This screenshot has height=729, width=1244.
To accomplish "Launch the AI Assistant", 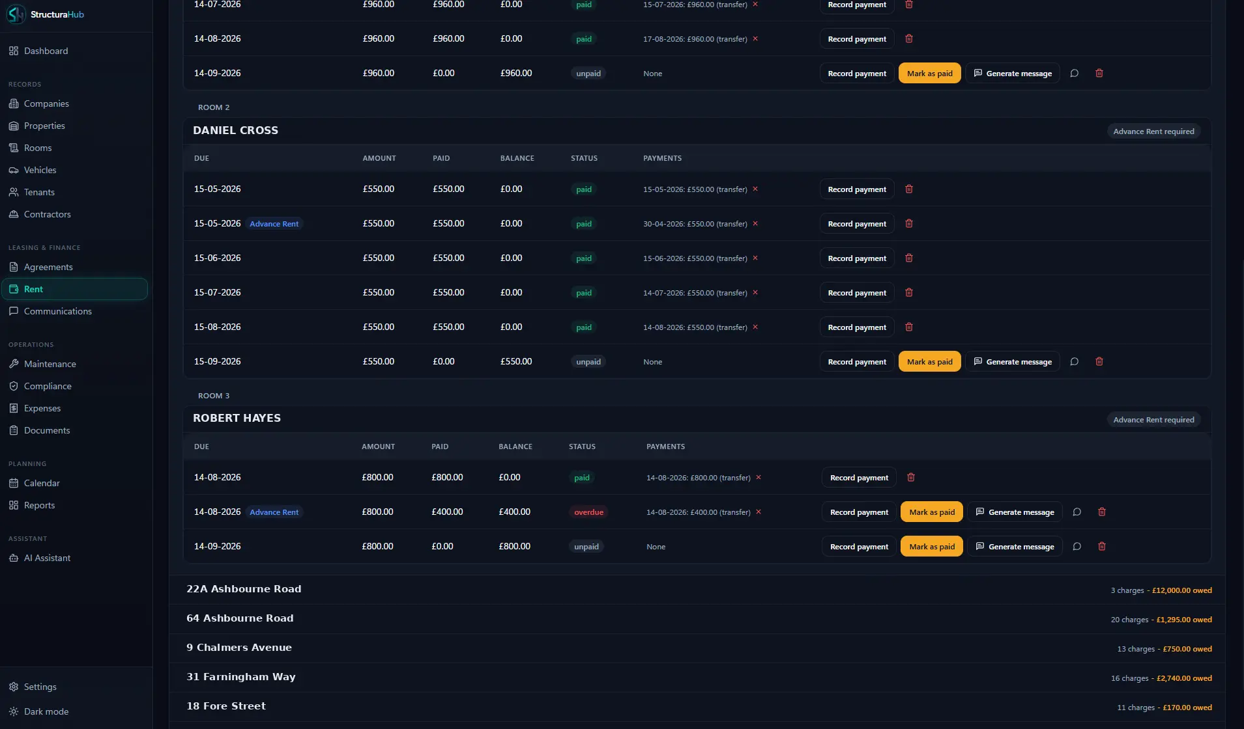I will [47, 558].
